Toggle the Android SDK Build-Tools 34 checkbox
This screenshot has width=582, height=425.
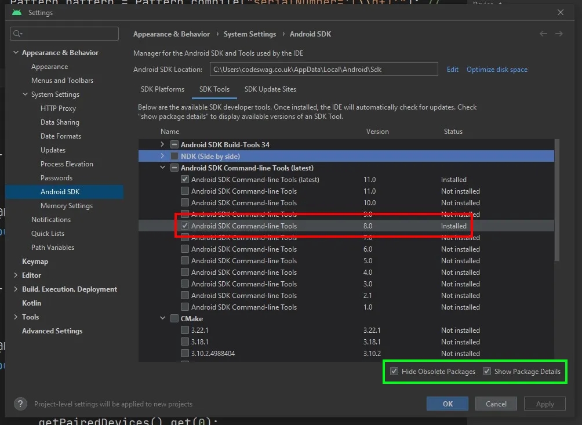(174, 144)
